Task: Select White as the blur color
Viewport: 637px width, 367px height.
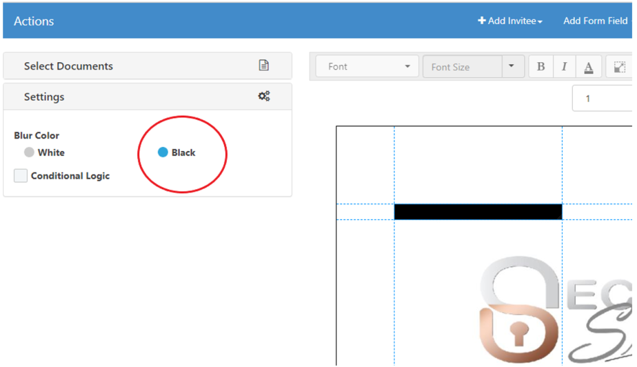Action: 29,152
